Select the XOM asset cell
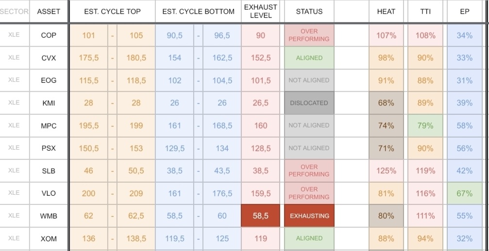Screen dimensions: 489x251 (49, 238)
